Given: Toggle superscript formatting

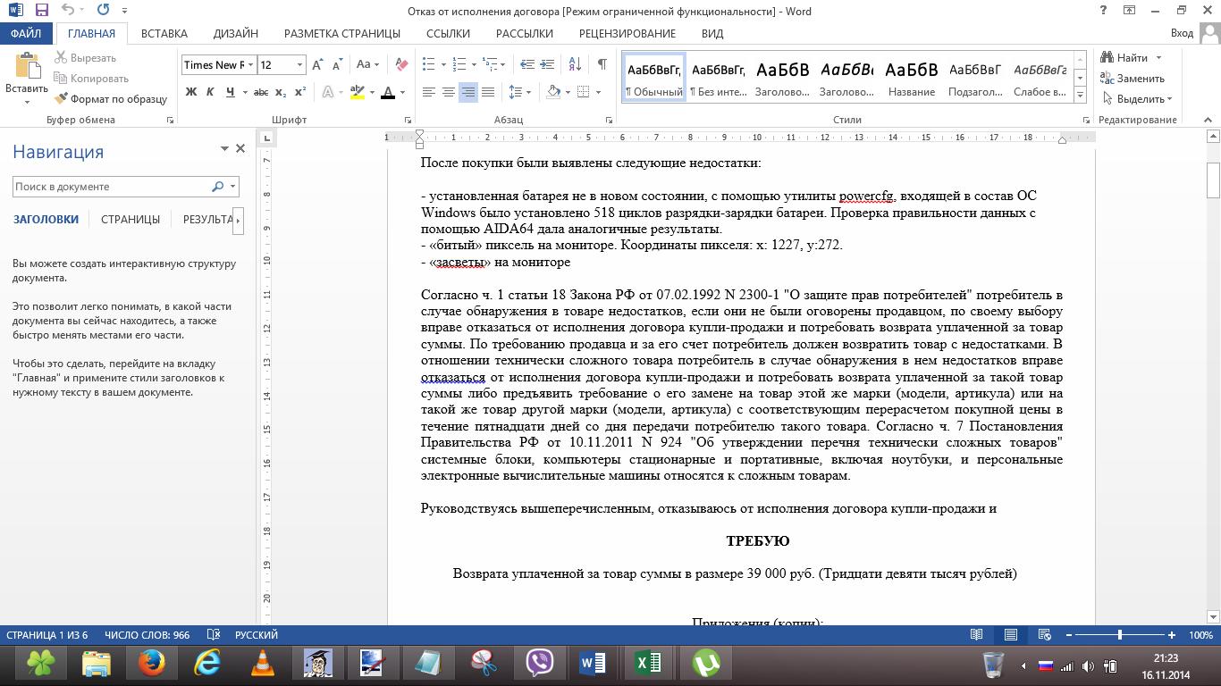Looking at the screenshot, I should click(300, 92).
